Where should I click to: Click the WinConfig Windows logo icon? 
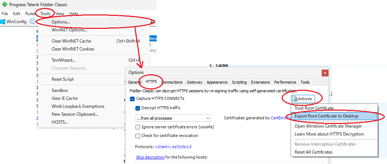click(x=3, y=21)
